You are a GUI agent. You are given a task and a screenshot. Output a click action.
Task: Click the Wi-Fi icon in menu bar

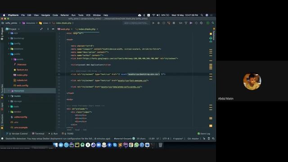(153, 15)
